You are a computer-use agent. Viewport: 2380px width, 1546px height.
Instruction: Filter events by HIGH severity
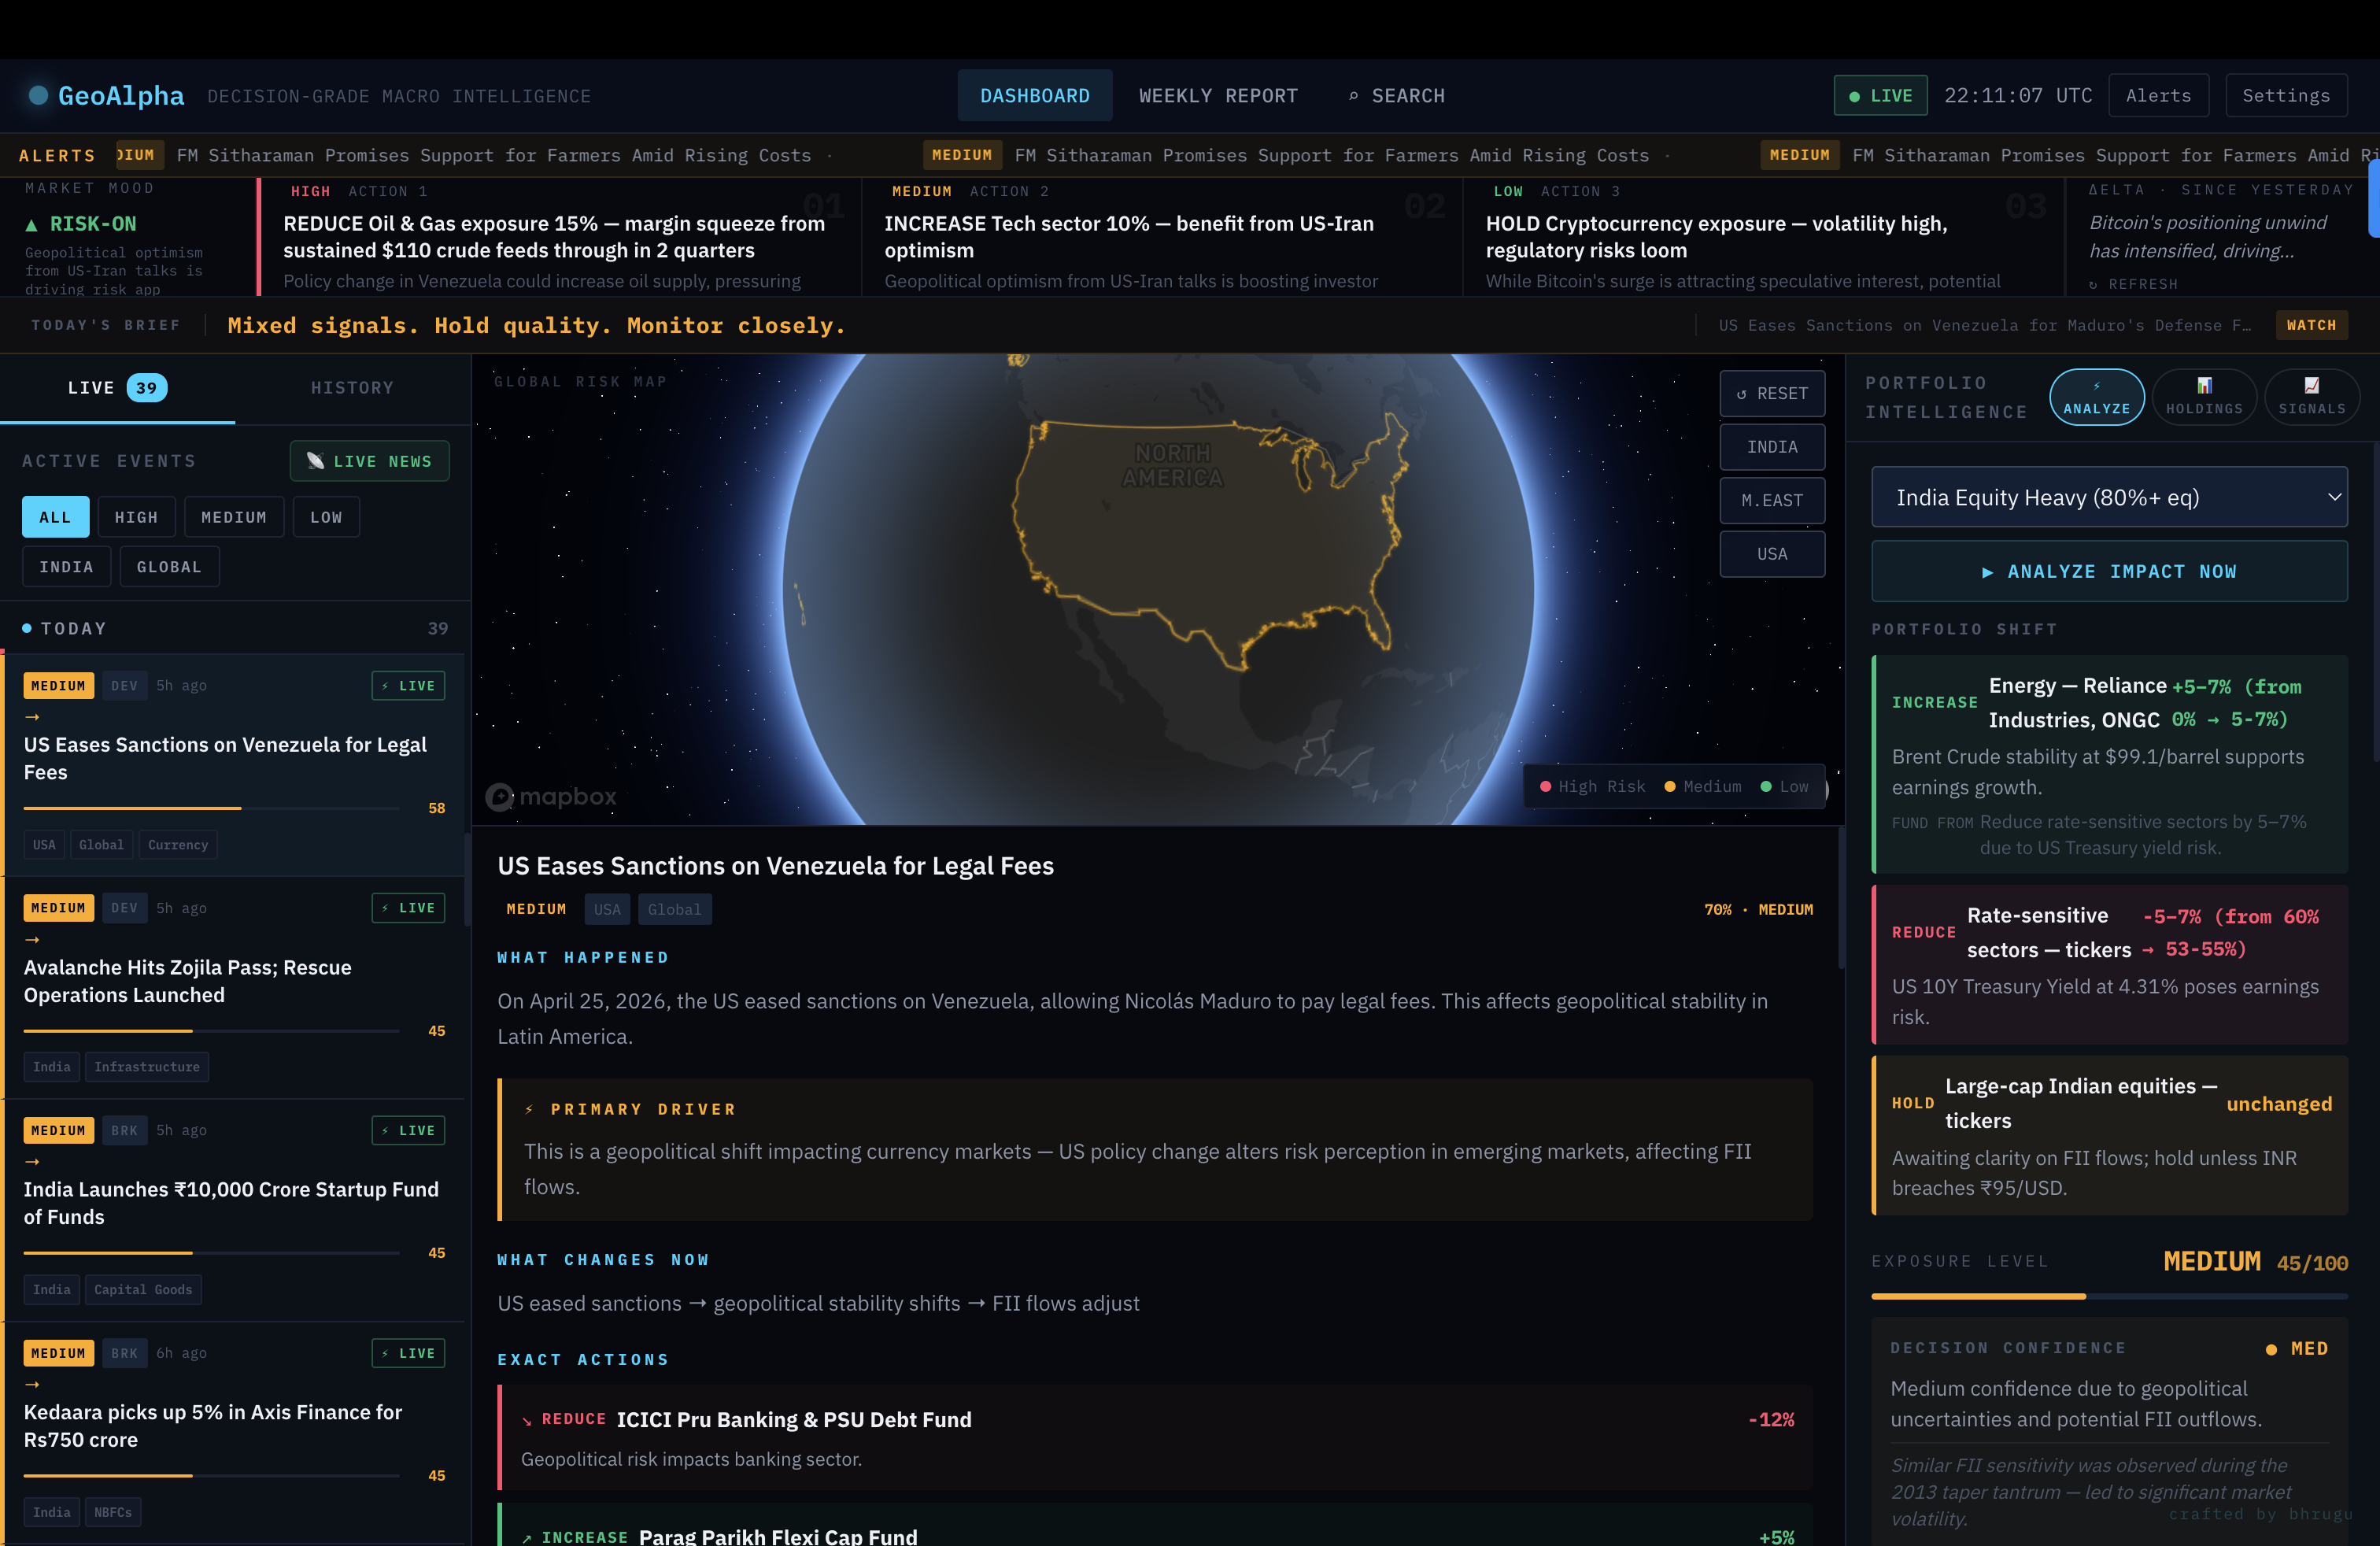[136, 517]
